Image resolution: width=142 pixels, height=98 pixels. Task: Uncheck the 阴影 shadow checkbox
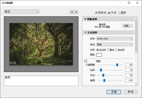(86, 61)
